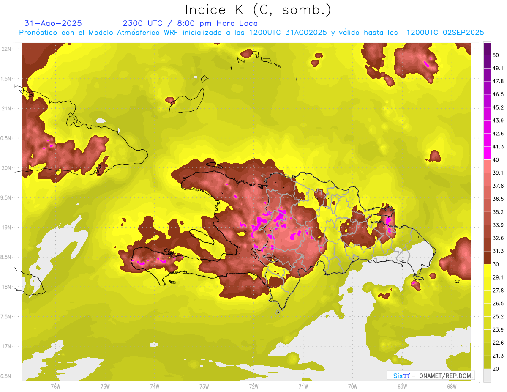Click the '76W' longitude label

pyautogui.click(x=55, y=387)
